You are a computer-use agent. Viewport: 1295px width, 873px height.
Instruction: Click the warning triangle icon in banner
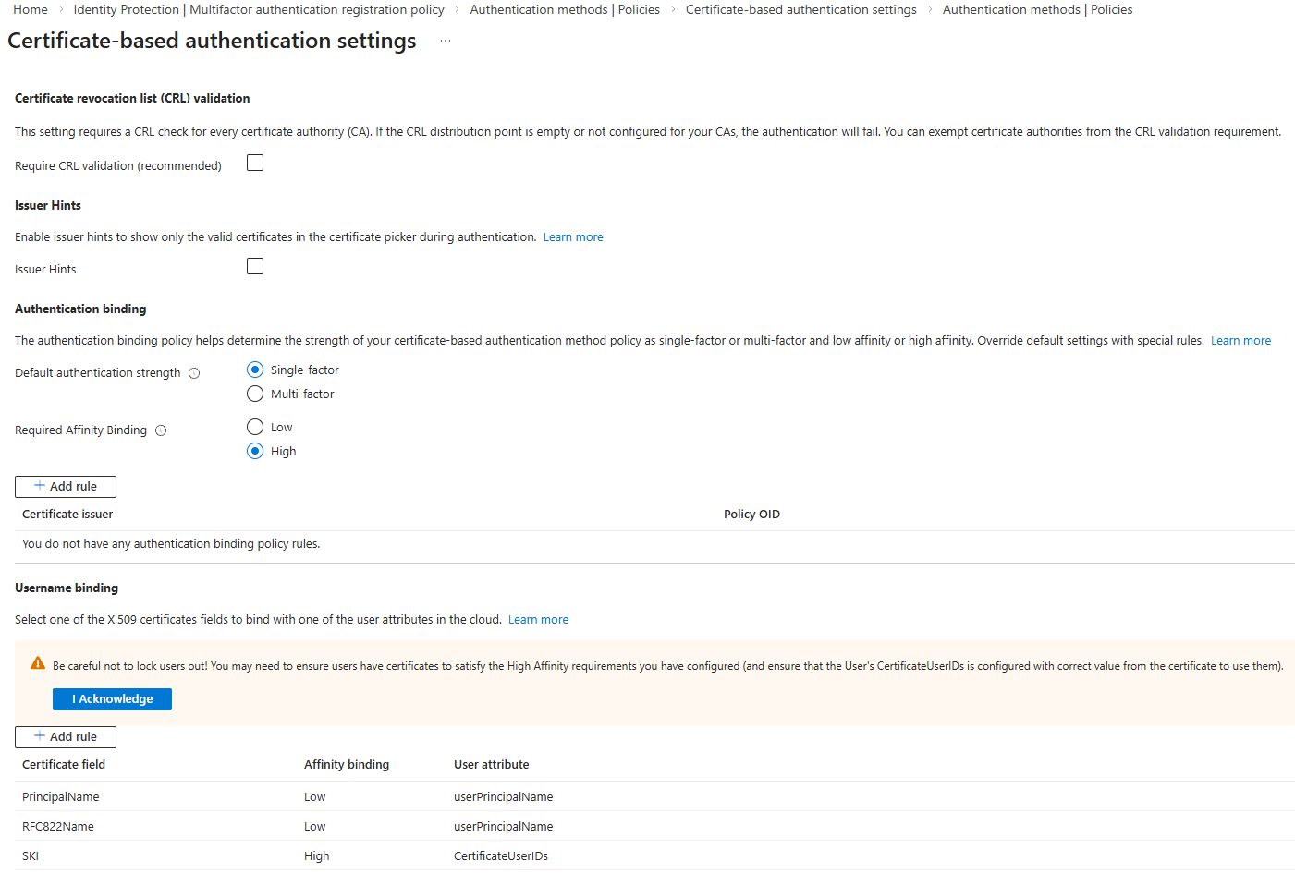click(38, 663)
